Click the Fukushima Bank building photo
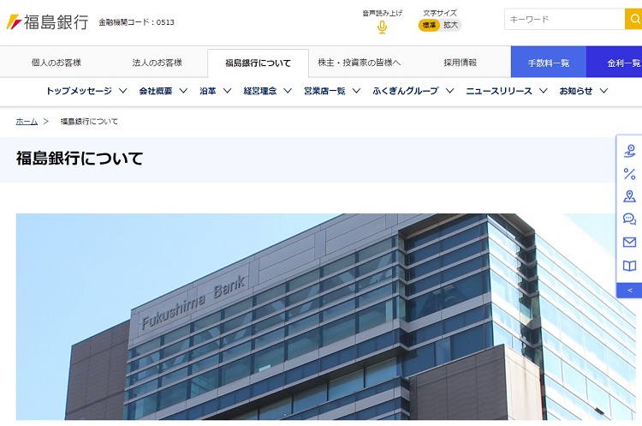Screen dimensions: 642x426 click(326, 316)
